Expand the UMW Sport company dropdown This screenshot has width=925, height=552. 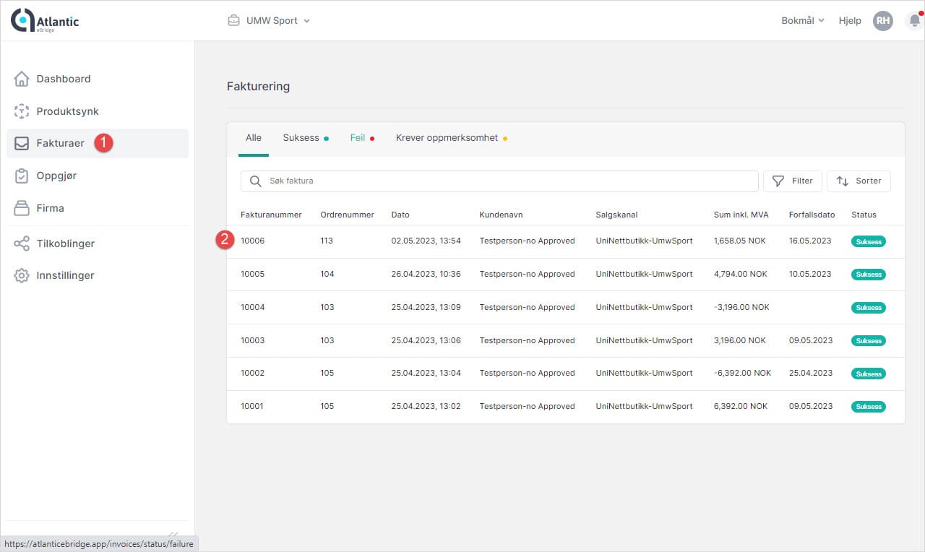pyautogui.click(x=270, y=21)
